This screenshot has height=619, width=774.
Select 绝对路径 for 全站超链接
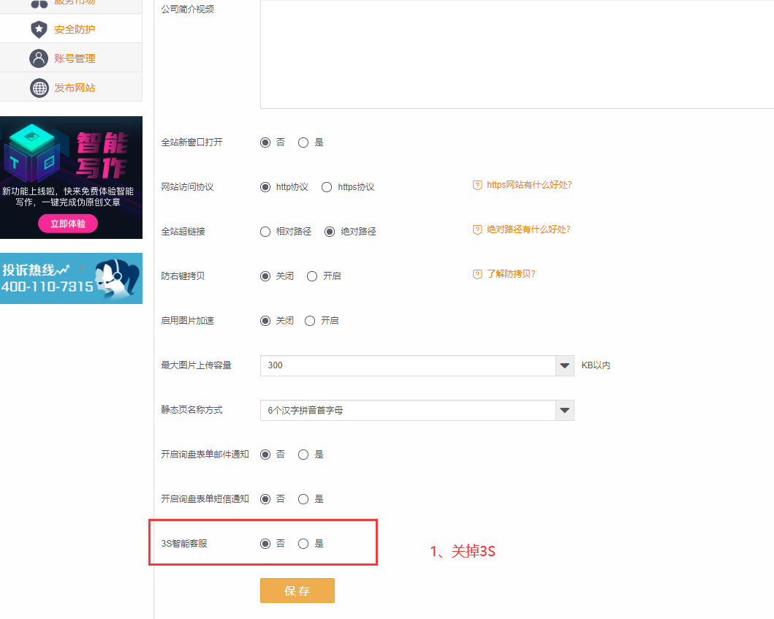point(330,232)
